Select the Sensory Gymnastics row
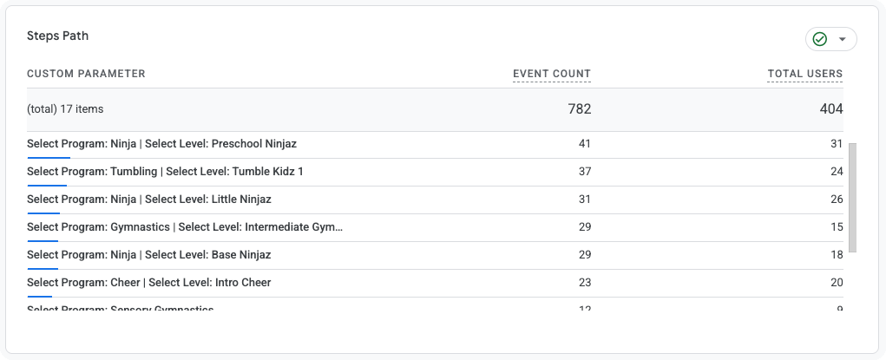This screenshot has height=360, width=886. [435, 305]
